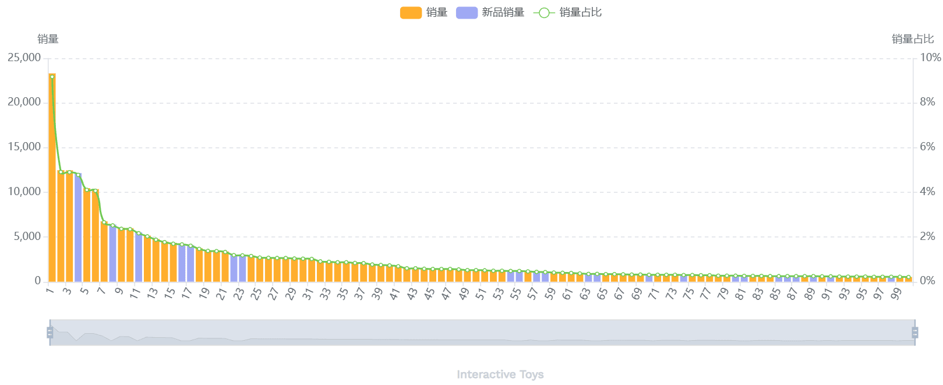
Task: Click the purple new-product bar at rank 4
Action: point(78,227)
